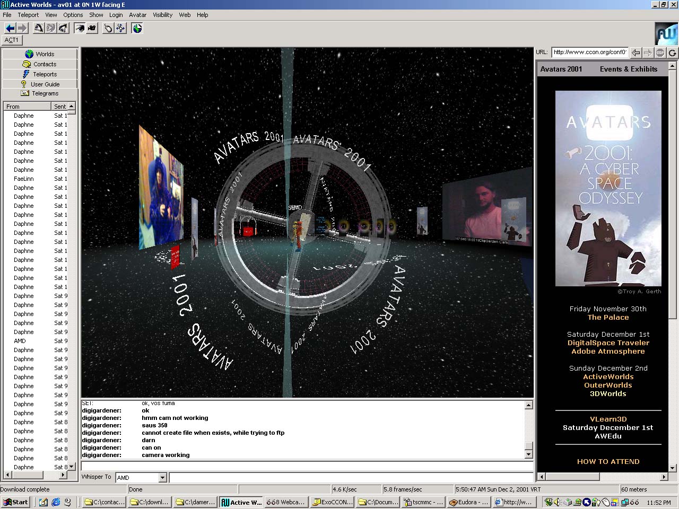The width and height of the screenshot is (679, 509).
Task: Sort telegrams by the From column
Action: [x=27, y=107]
